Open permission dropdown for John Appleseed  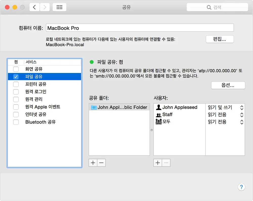point(242,108)
